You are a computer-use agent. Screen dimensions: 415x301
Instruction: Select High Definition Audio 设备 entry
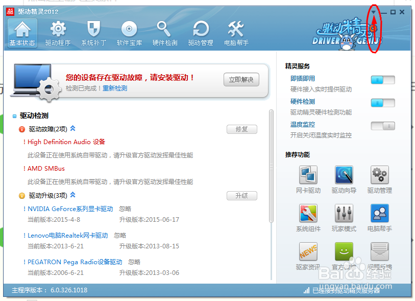pos(66,142)
